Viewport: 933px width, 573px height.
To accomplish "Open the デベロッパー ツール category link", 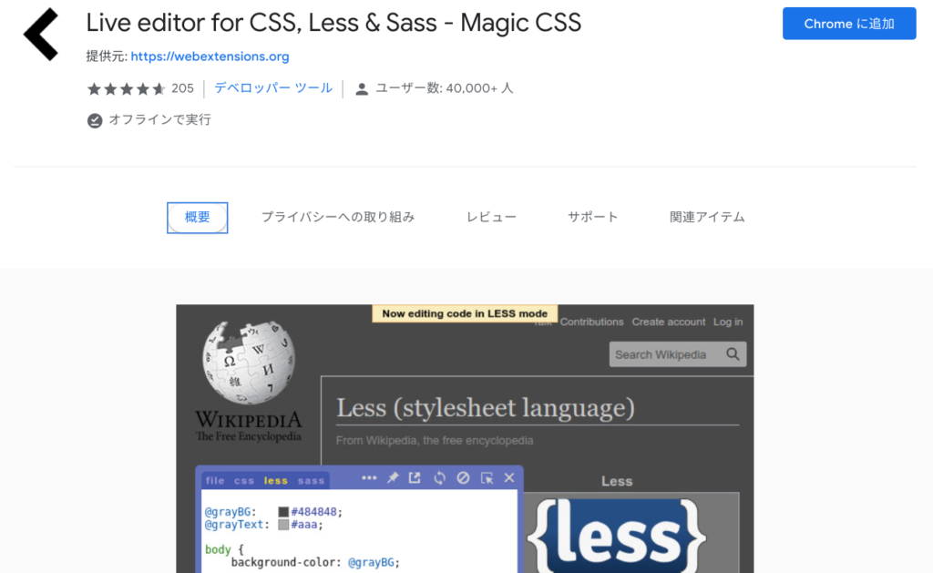I will pyautogui.click(x=273, y=88).
